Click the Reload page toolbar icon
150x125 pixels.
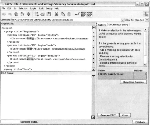coord(16,14)
